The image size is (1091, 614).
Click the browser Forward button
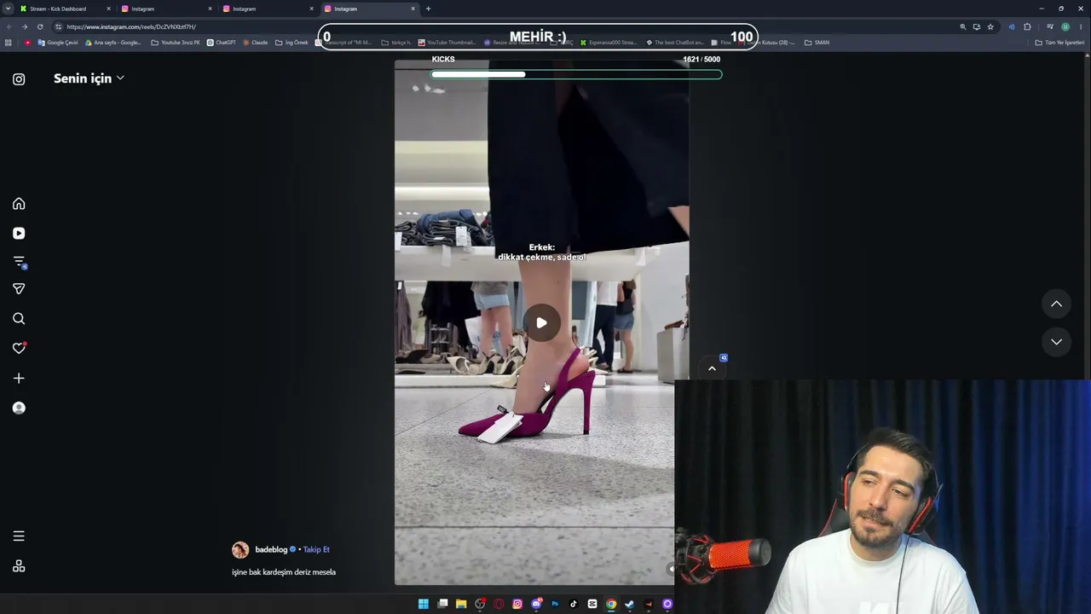24,26
